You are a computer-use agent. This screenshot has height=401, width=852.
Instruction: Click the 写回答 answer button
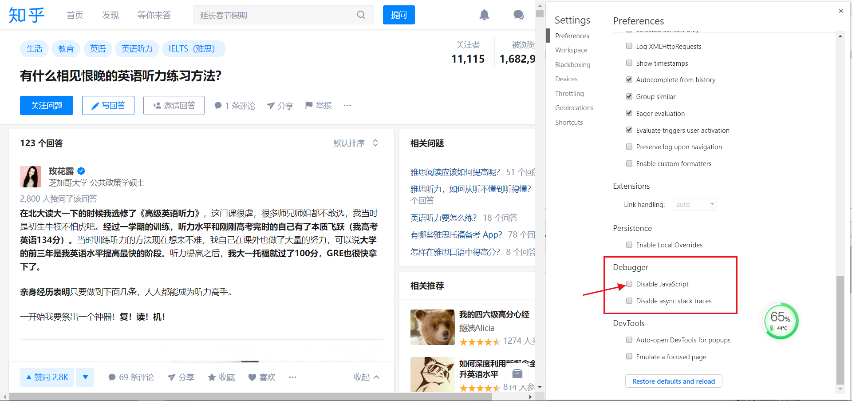coord(108,105)
